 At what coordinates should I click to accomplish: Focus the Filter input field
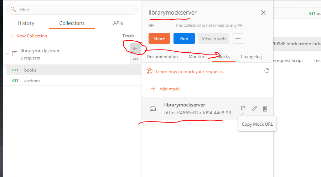click(72, 9)
